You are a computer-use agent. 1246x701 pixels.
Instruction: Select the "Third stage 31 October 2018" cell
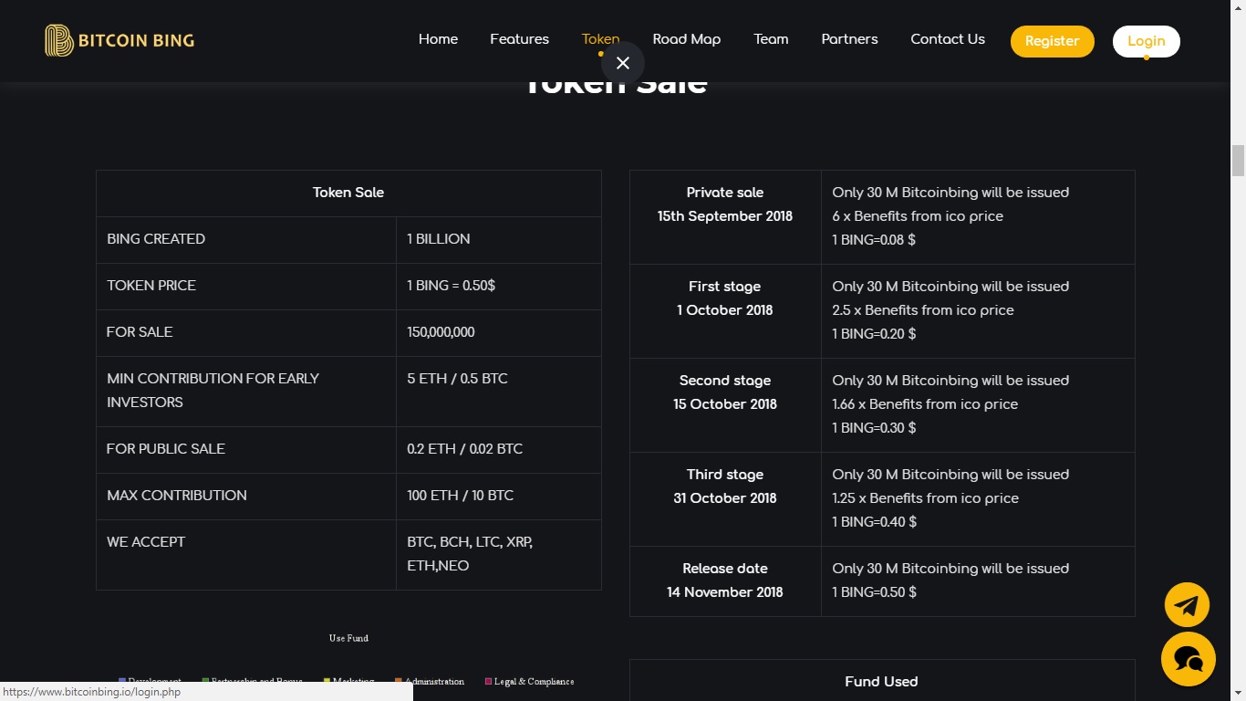725,499
